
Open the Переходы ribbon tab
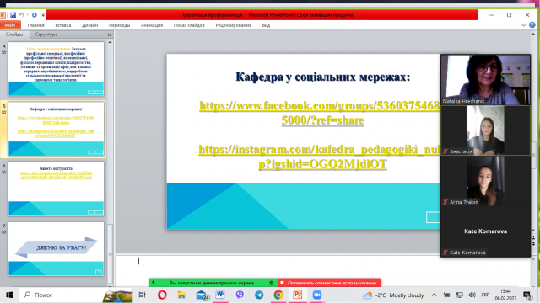(120, 25)
